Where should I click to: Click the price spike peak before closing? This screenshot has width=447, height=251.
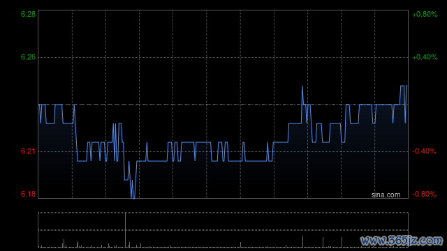point(302,86)
